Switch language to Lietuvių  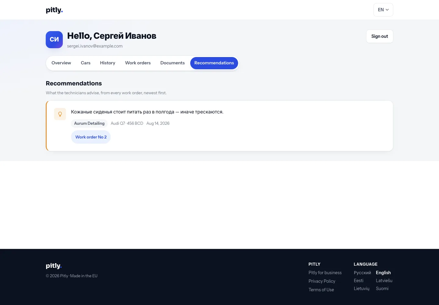pyautogui.click(x=362, y=289)
